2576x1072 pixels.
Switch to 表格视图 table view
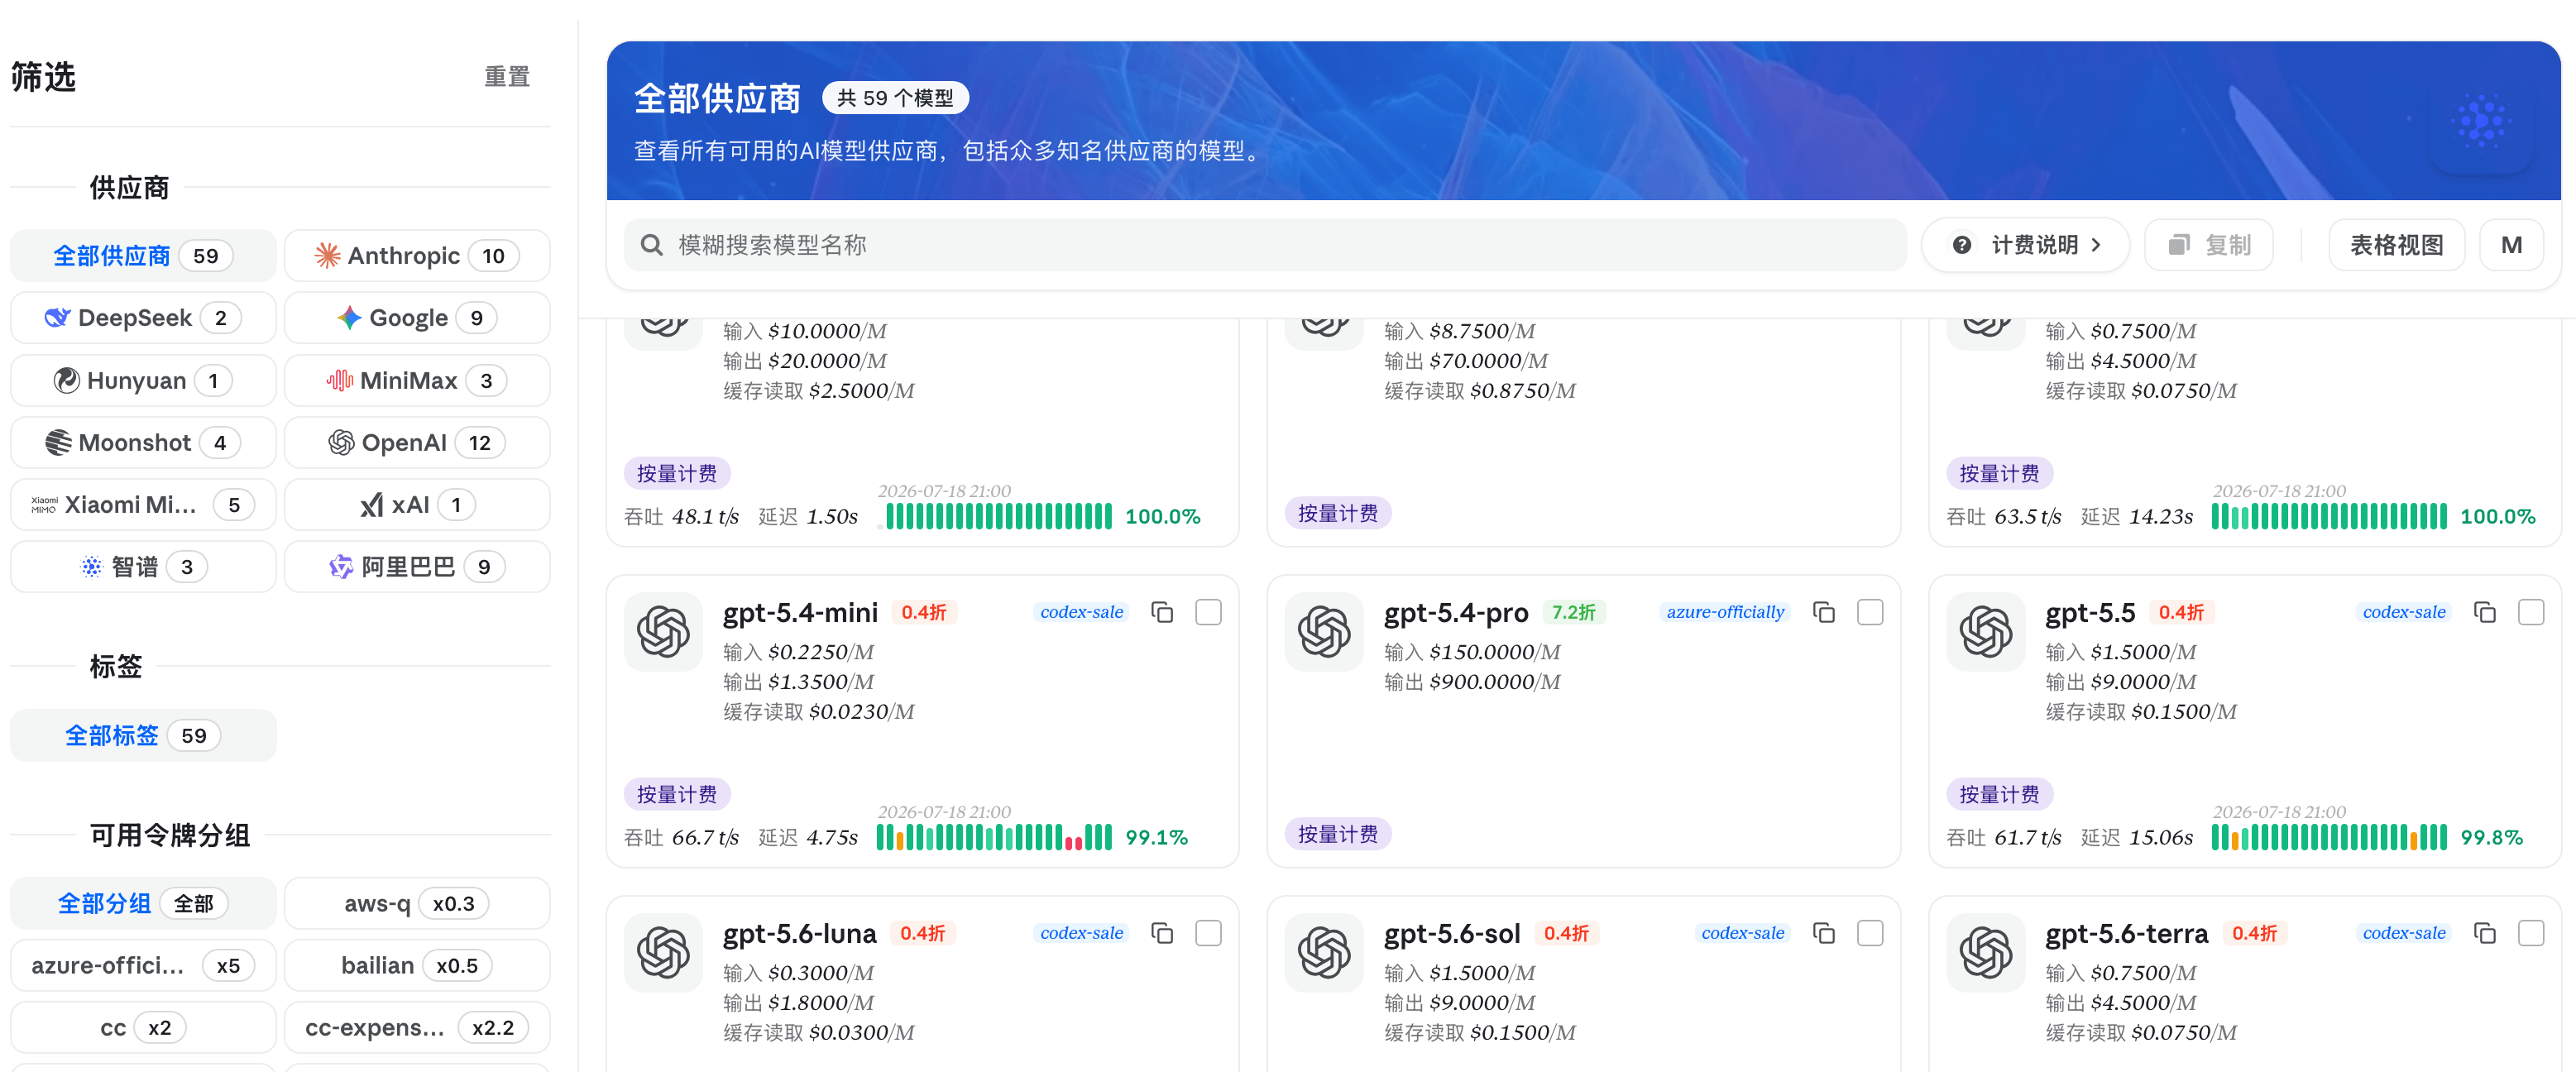pos(2396,245)
